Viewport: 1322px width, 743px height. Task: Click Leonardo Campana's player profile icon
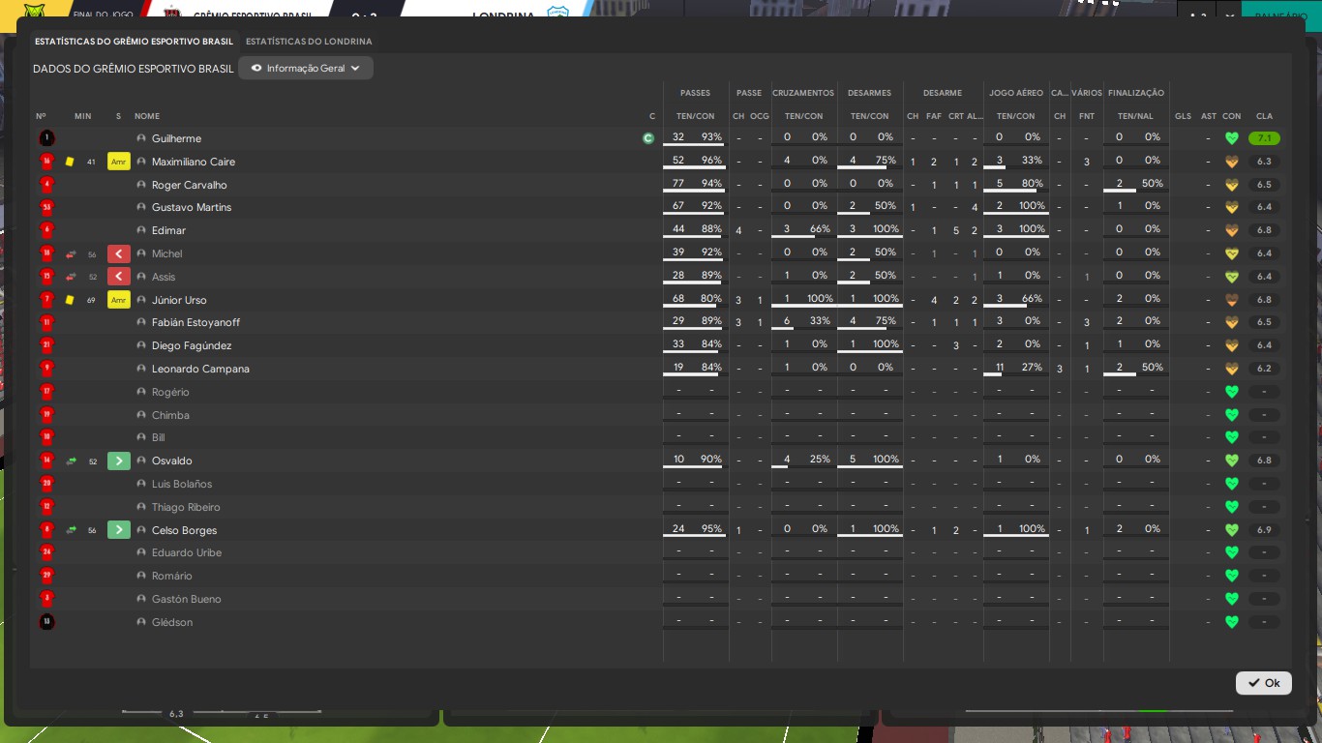tap(141, 369)
